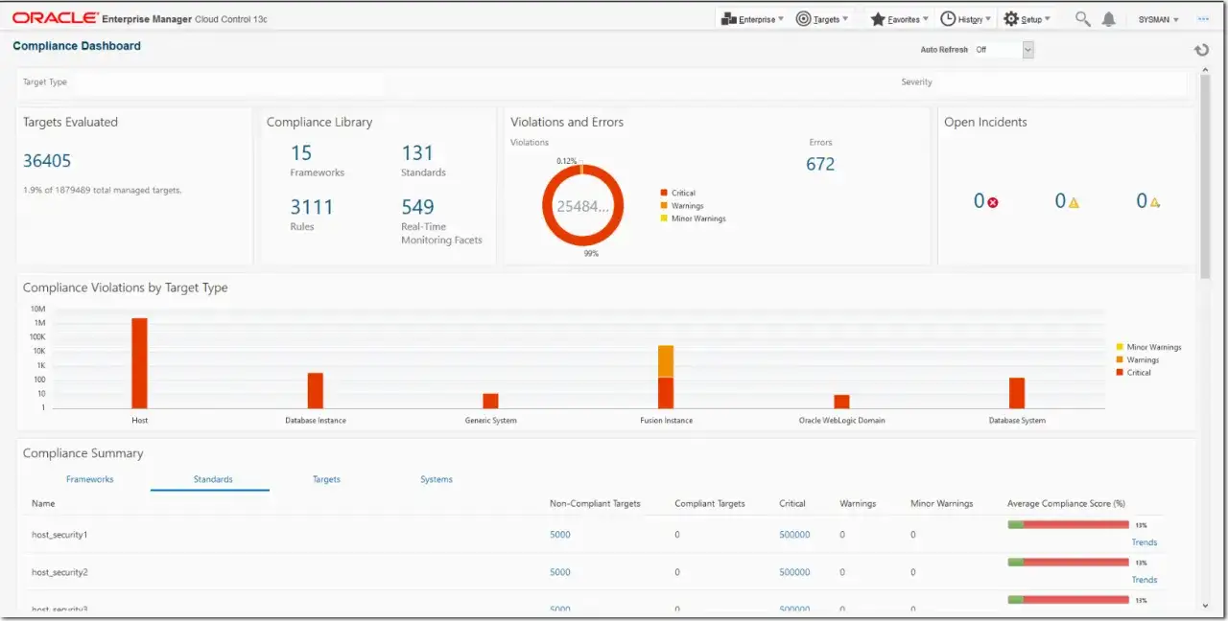Screen dimensions: 1228x621
Task: Click the 36405 targets evaluated count
Action: click(x=47, y=161)
